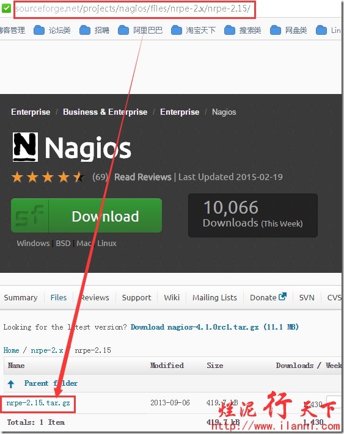Click the sf logo on Download button

coord(30,215)
